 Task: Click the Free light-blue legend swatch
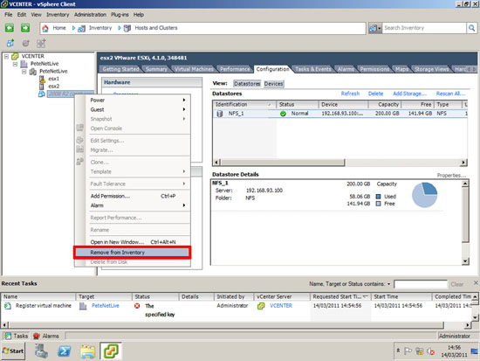pos(379,204)
